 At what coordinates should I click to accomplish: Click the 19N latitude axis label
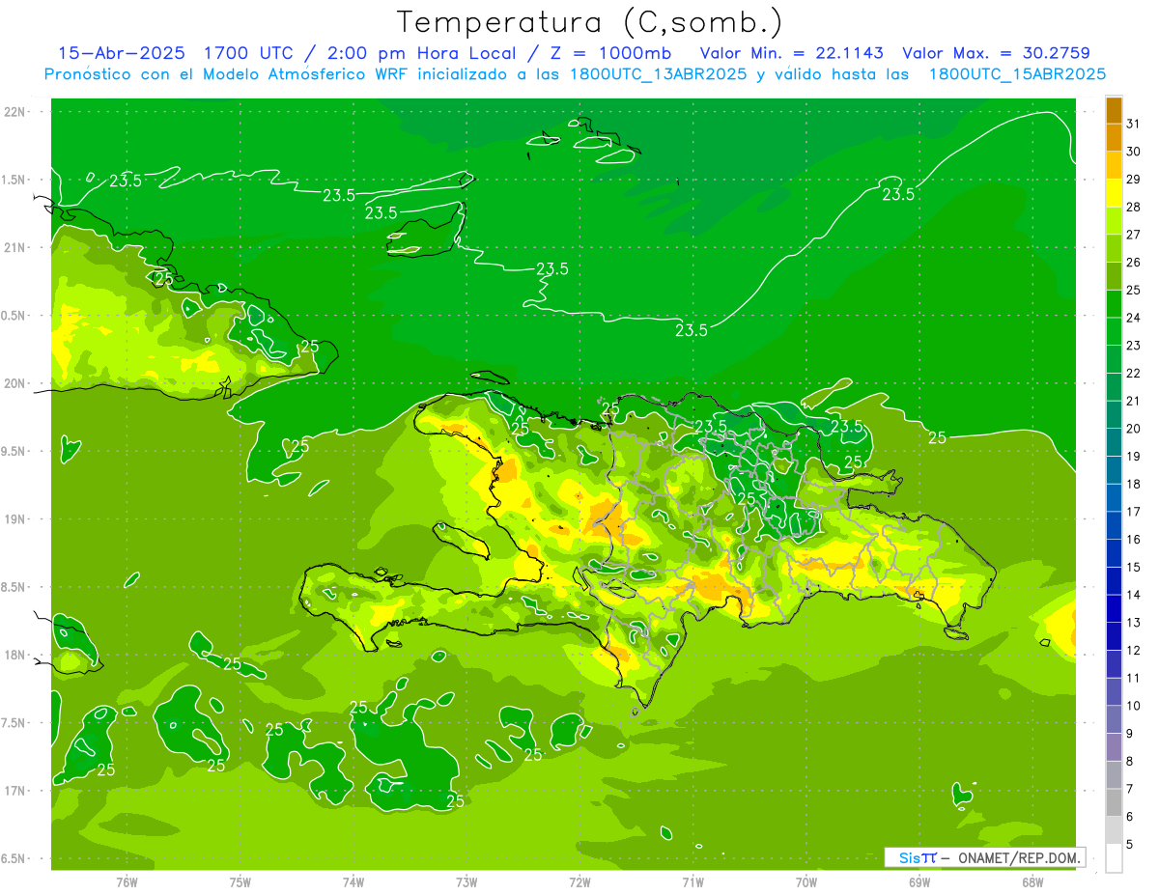[x=16, y=518]
